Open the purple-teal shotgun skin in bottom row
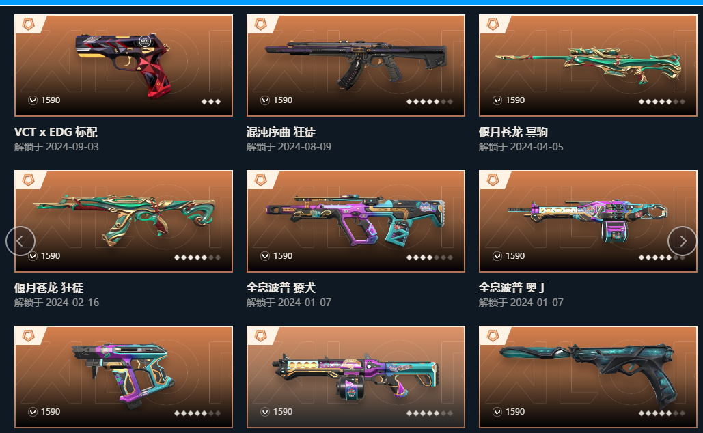The width and height of the screenshot is (703, 433). click(x=355, y=377)
